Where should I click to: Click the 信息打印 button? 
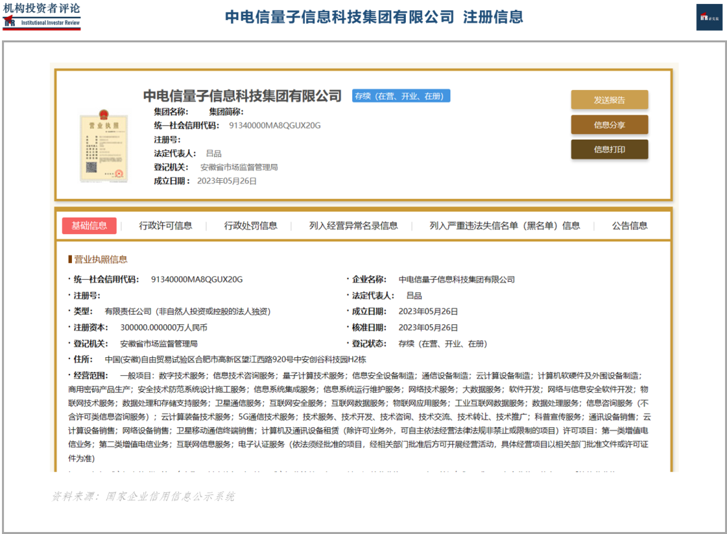tap(609, 149)
